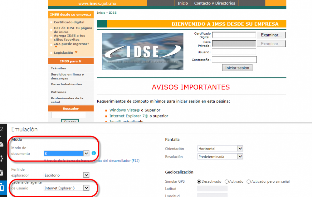Open the Orientación dropdown
This screenshot has width=312, height=197.
[220, 149]
